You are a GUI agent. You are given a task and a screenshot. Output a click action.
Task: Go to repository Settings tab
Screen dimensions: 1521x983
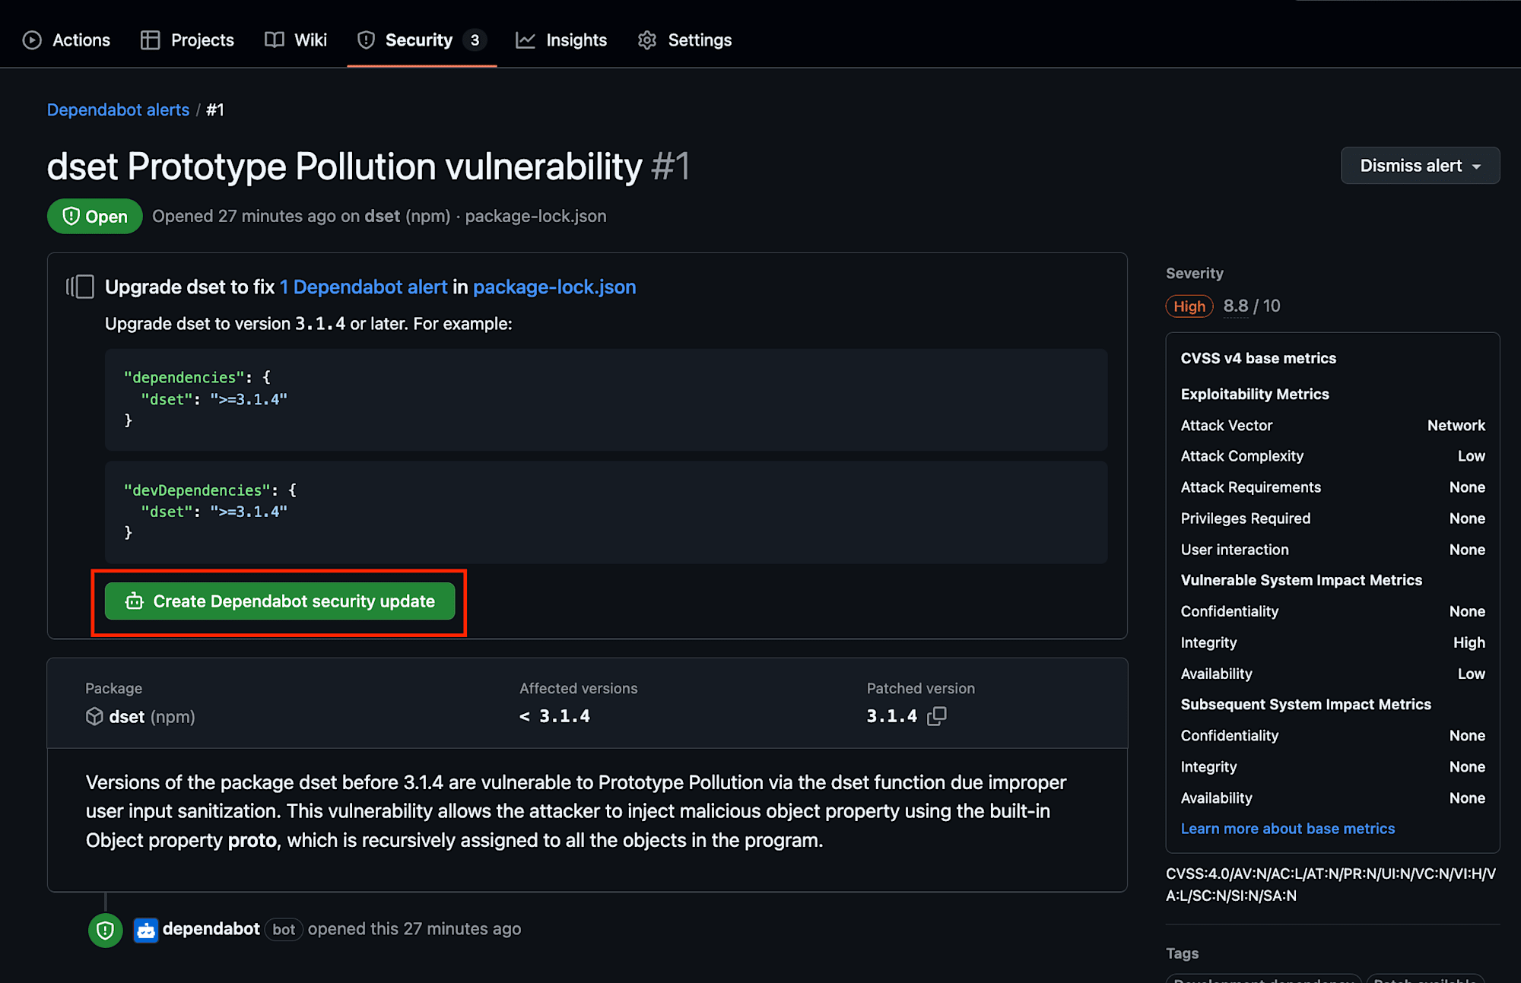pyautogui.click(x=685, y=40)
